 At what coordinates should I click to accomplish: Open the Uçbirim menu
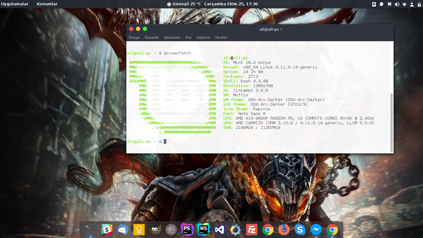point(203,37)
